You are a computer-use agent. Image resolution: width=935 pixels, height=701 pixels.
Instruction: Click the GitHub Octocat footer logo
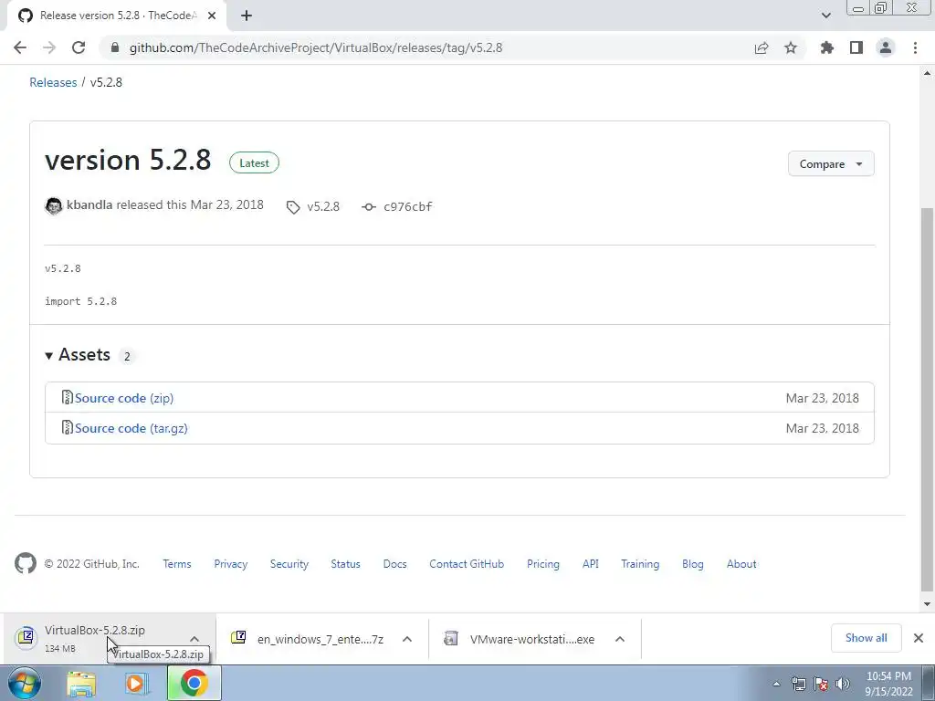pyautogui.click(x=25, y=563)
